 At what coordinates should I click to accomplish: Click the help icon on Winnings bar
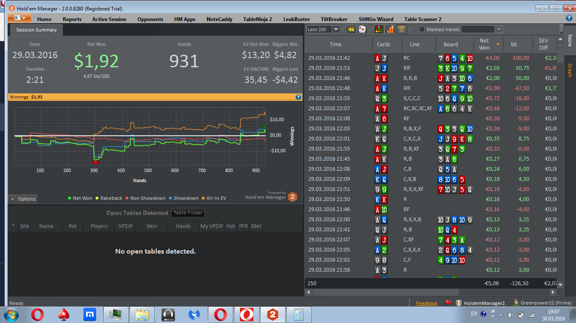click(298, 97)
